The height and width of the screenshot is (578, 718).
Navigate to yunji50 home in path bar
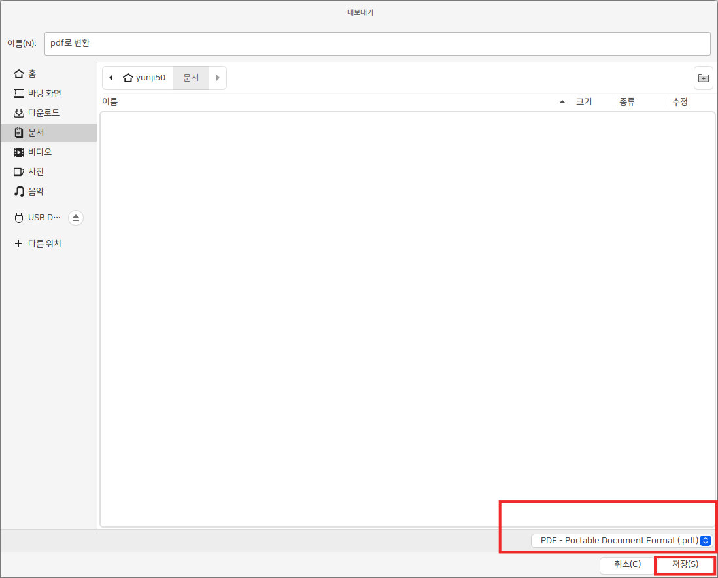(x=145, y=78)
